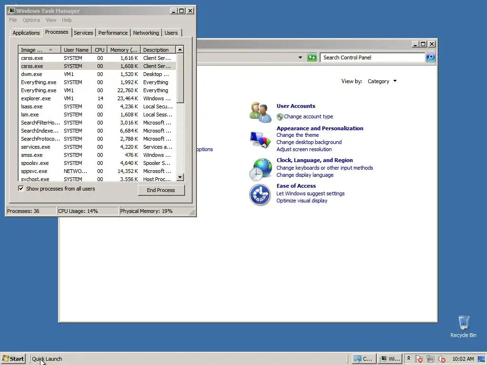Image resolution: width=487 pixels, height=365 pixels.
Task: Switch to the Users tab
Action: (171, 33)
